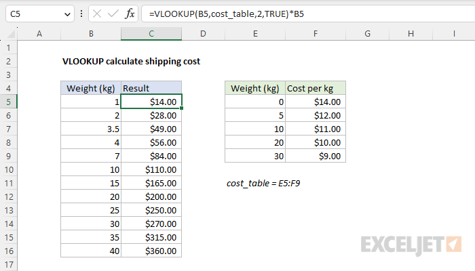Select column D header
Viewport: 475px width, 271px height.
point(203,34)
